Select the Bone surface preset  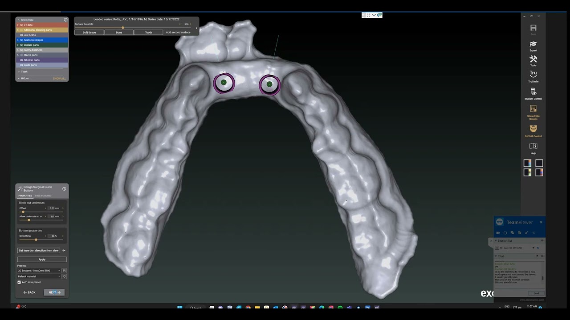(119, 32)
